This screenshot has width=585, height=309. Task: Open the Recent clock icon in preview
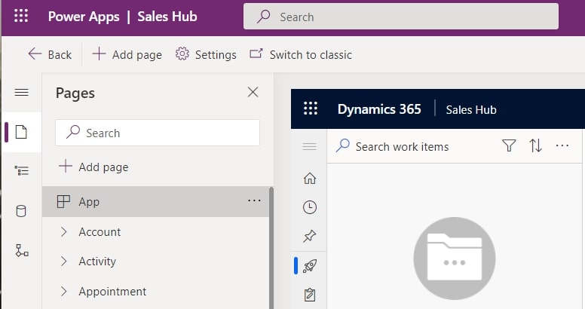click(x=309, y=207)
